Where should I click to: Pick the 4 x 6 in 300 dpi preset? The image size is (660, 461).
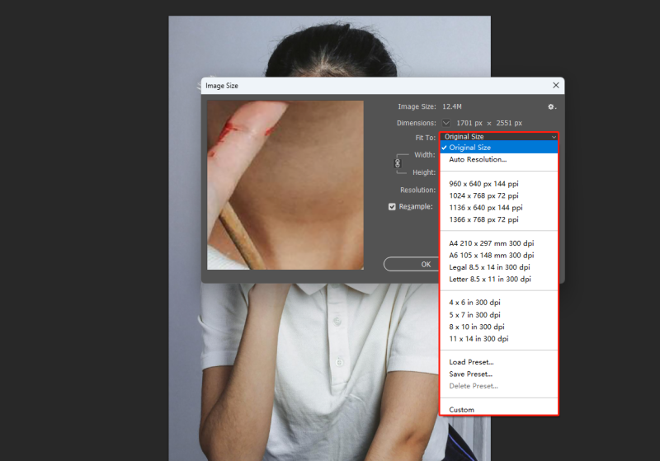click(x=499, y=303)
